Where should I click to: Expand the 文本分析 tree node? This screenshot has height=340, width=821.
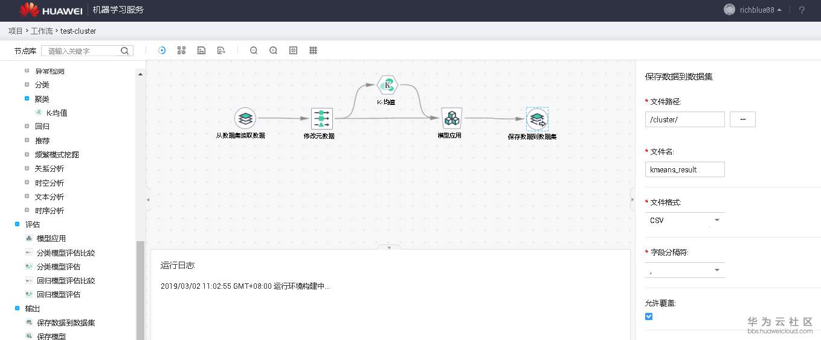tap(27, 197)
